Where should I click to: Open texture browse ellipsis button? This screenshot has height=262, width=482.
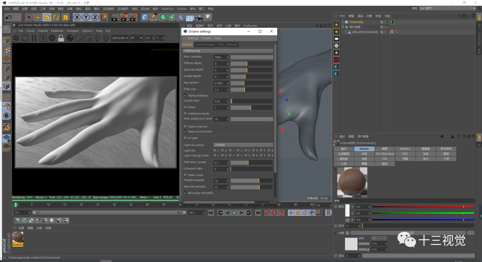tap(471, 233)
